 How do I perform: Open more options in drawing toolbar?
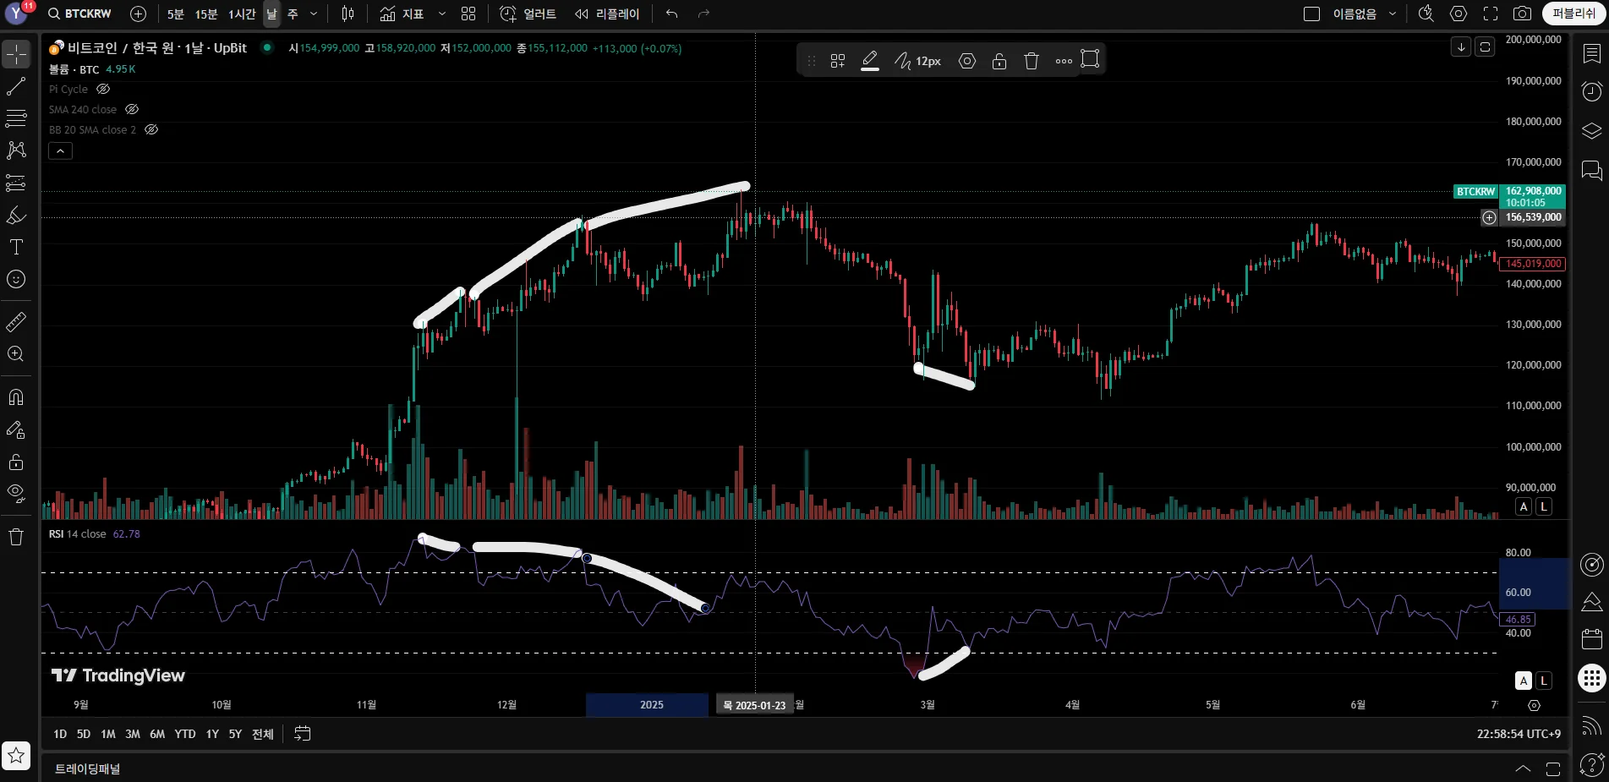[1064, 61]
